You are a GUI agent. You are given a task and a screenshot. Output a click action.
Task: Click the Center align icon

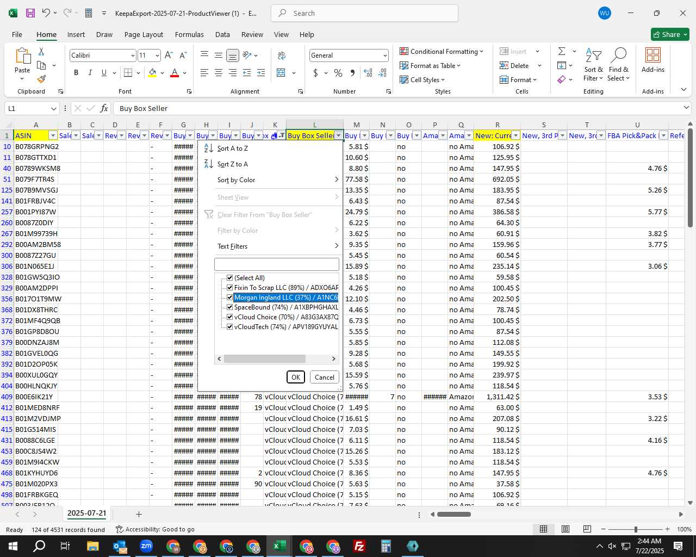(218, 73)
